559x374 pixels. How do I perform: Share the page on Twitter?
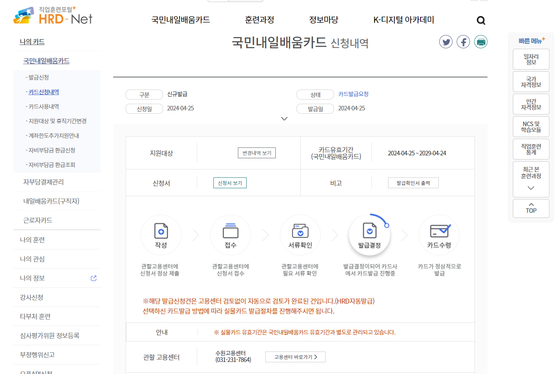tap(445, 41)
